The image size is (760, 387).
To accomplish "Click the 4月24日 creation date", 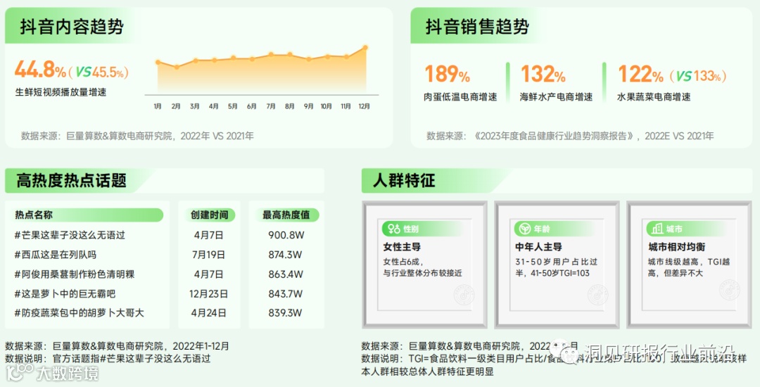I will (x=208, y=313).
